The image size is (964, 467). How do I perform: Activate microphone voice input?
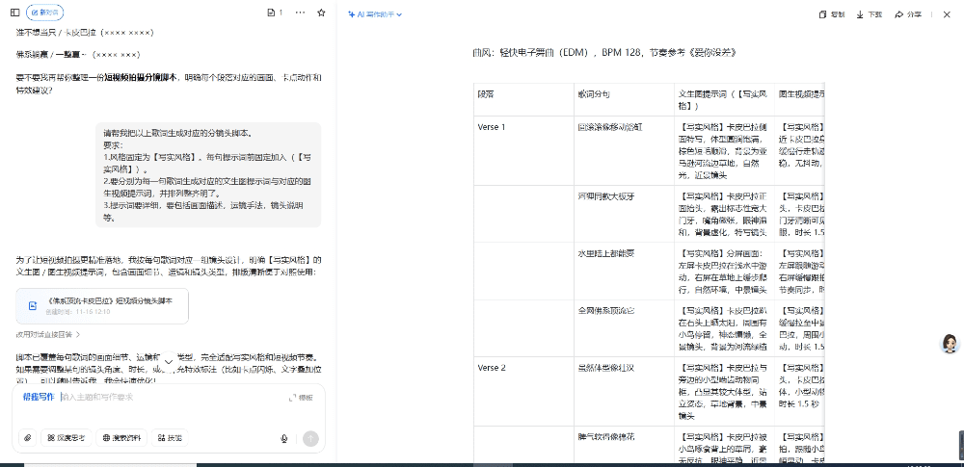[x=283, y=438]
